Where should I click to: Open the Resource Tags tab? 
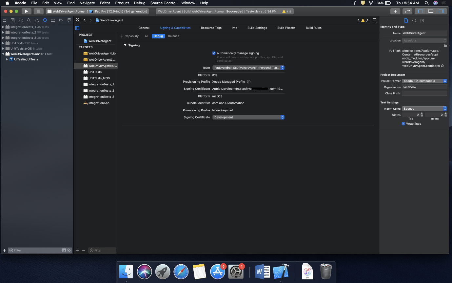point(211,28)
